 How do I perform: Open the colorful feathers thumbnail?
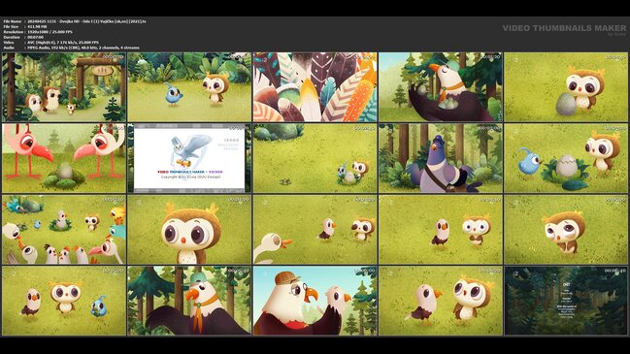tap(315, 87)
